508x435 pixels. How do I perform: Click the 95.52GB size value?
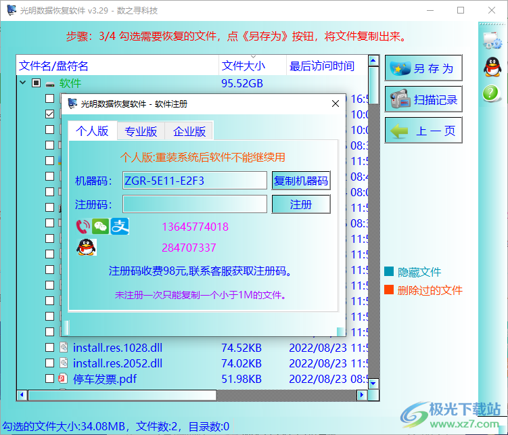(242, 84)
